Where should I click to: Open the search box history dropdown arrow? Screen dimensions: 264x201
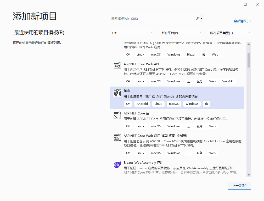pos(201,19)
